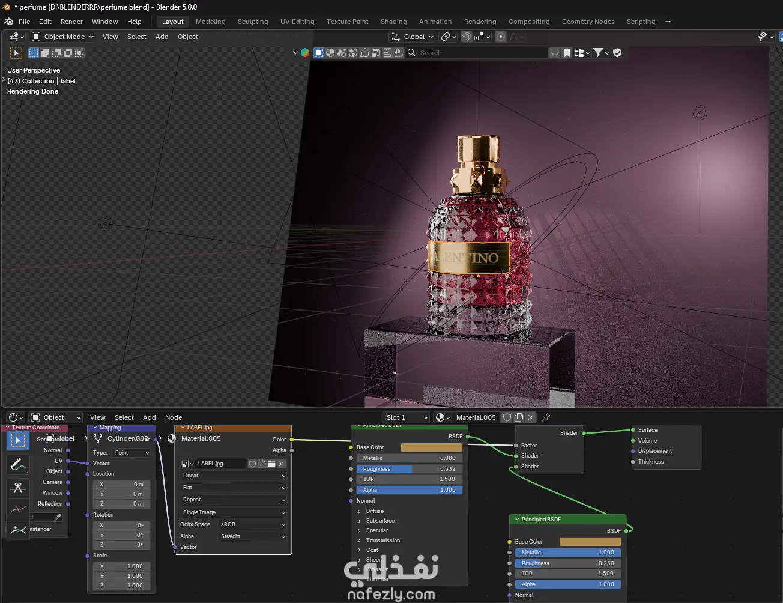Screen dimensions: 783x603
Task: Activate the Mute Links tool
Action: (x=18, y=509)
